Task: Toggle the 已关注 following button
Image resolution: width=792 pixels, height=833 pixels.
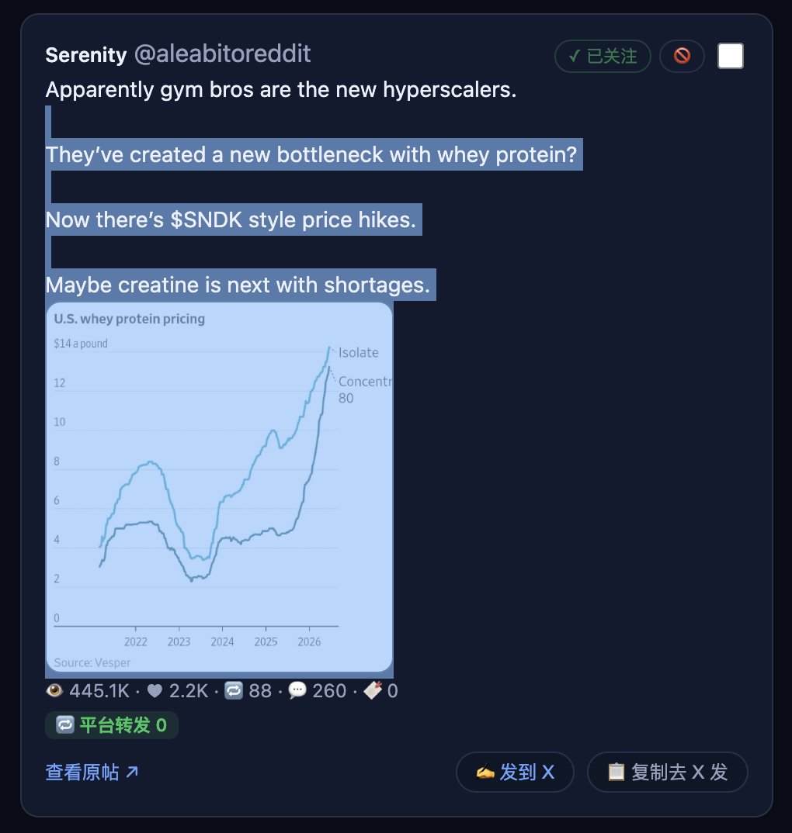Action: point(603,56)
